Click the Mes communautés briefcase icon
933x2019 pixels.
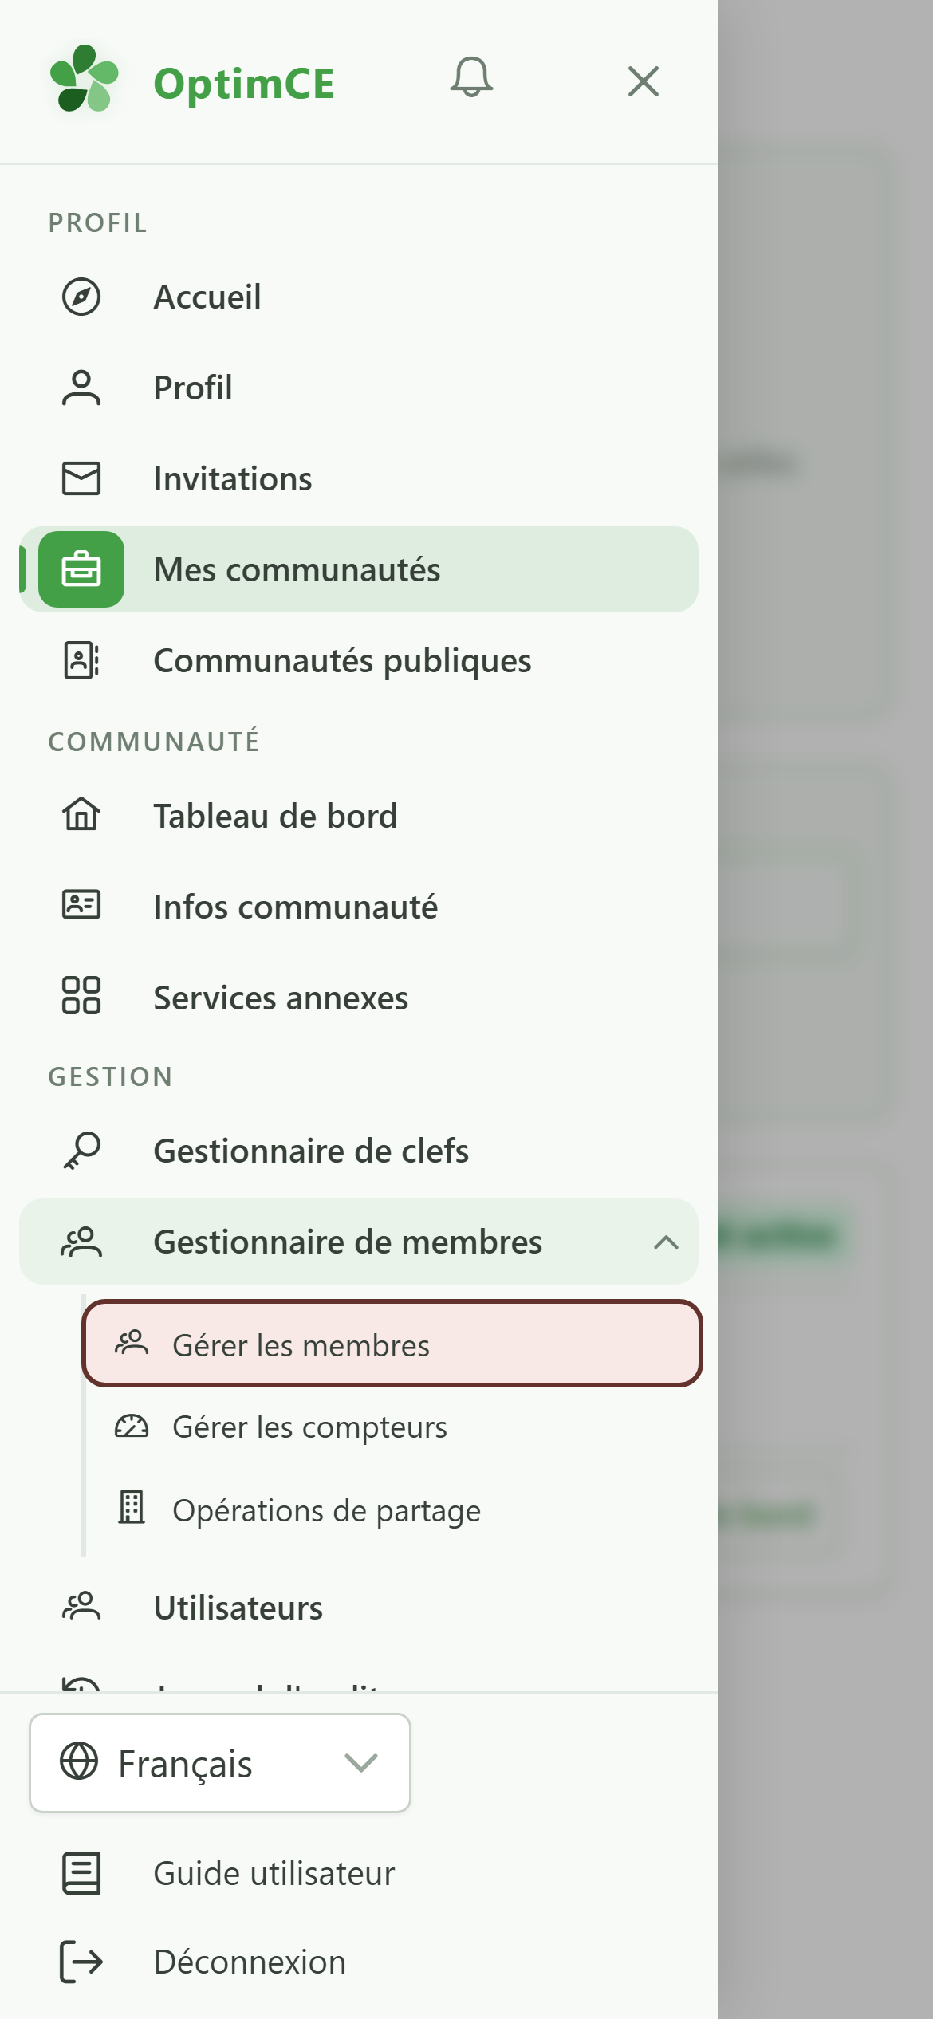click(81, 569)
